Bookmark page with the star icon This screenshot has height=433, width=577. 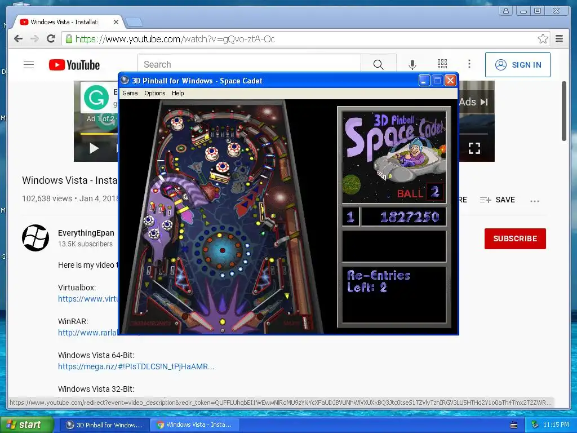coord(543,39)
